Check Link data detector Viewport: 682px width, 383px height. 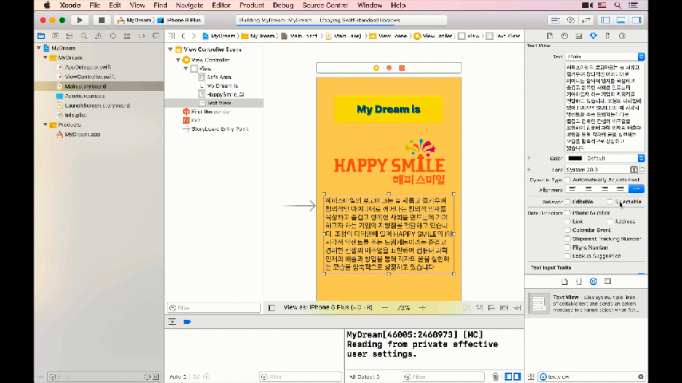point(567,222)
